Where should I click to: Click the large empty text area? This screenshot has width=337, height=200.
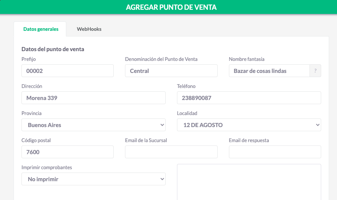coord(249,182)
